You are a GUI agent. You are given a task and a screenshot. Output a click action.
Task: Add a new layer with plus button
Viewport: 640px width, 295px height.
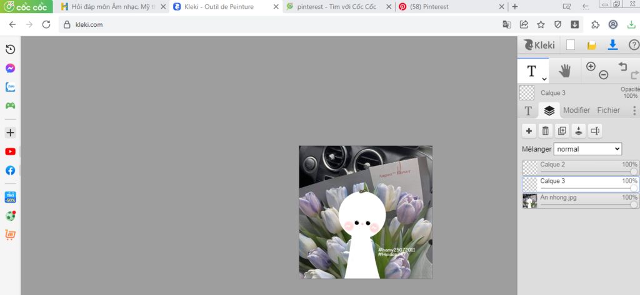tap(529, 131)
